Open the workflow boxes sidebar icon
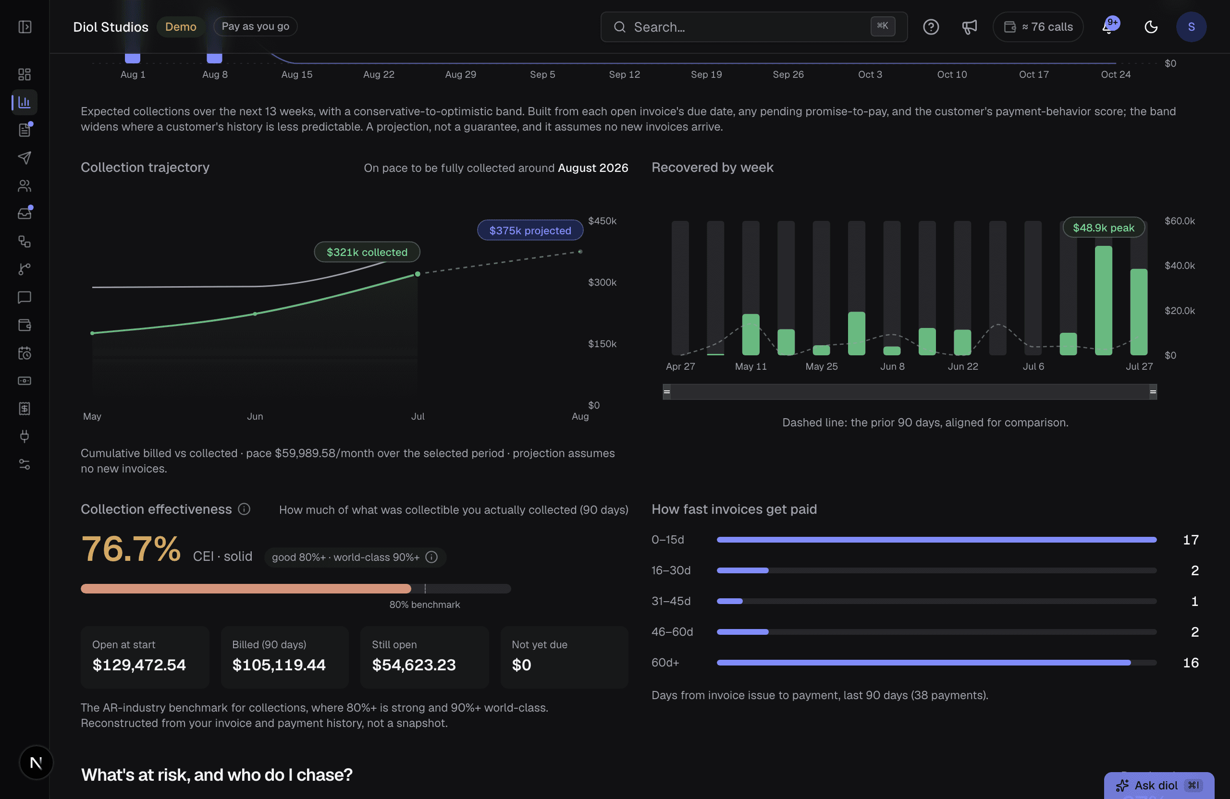 click(x=25, y=241)
